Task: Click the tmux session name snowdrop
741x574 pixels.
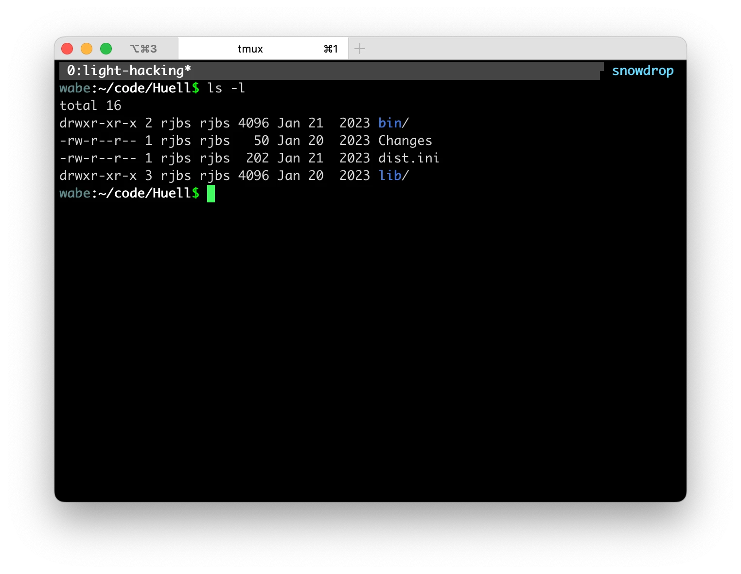Action: click(643, 71)
